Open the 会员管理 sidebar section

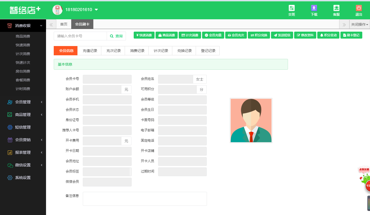23,102
